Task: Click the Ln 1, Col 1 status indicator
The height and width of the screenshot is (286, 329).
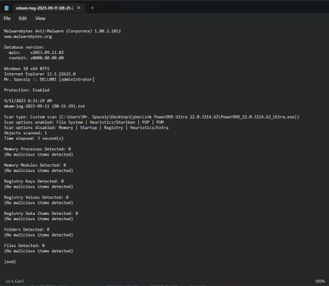Action: pos(14,281)
